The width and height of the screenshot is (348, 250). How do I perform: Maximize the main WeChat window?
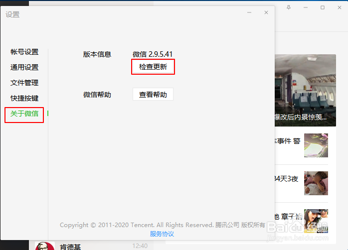tap(323, 7)
